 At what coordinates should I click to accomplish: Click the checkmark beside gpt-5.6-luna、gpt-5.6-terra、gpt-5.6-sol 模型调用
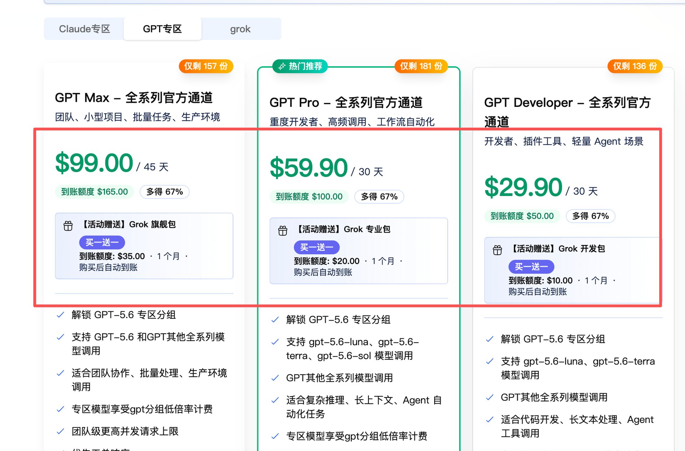[x=275, y=342]
